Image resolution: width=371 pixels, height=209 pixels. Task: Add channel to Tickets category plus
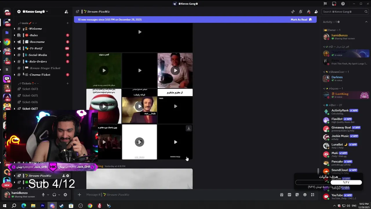point(68,83)
